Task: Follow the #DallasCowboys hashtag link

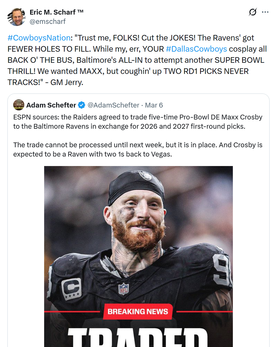Action: point(196,49)
